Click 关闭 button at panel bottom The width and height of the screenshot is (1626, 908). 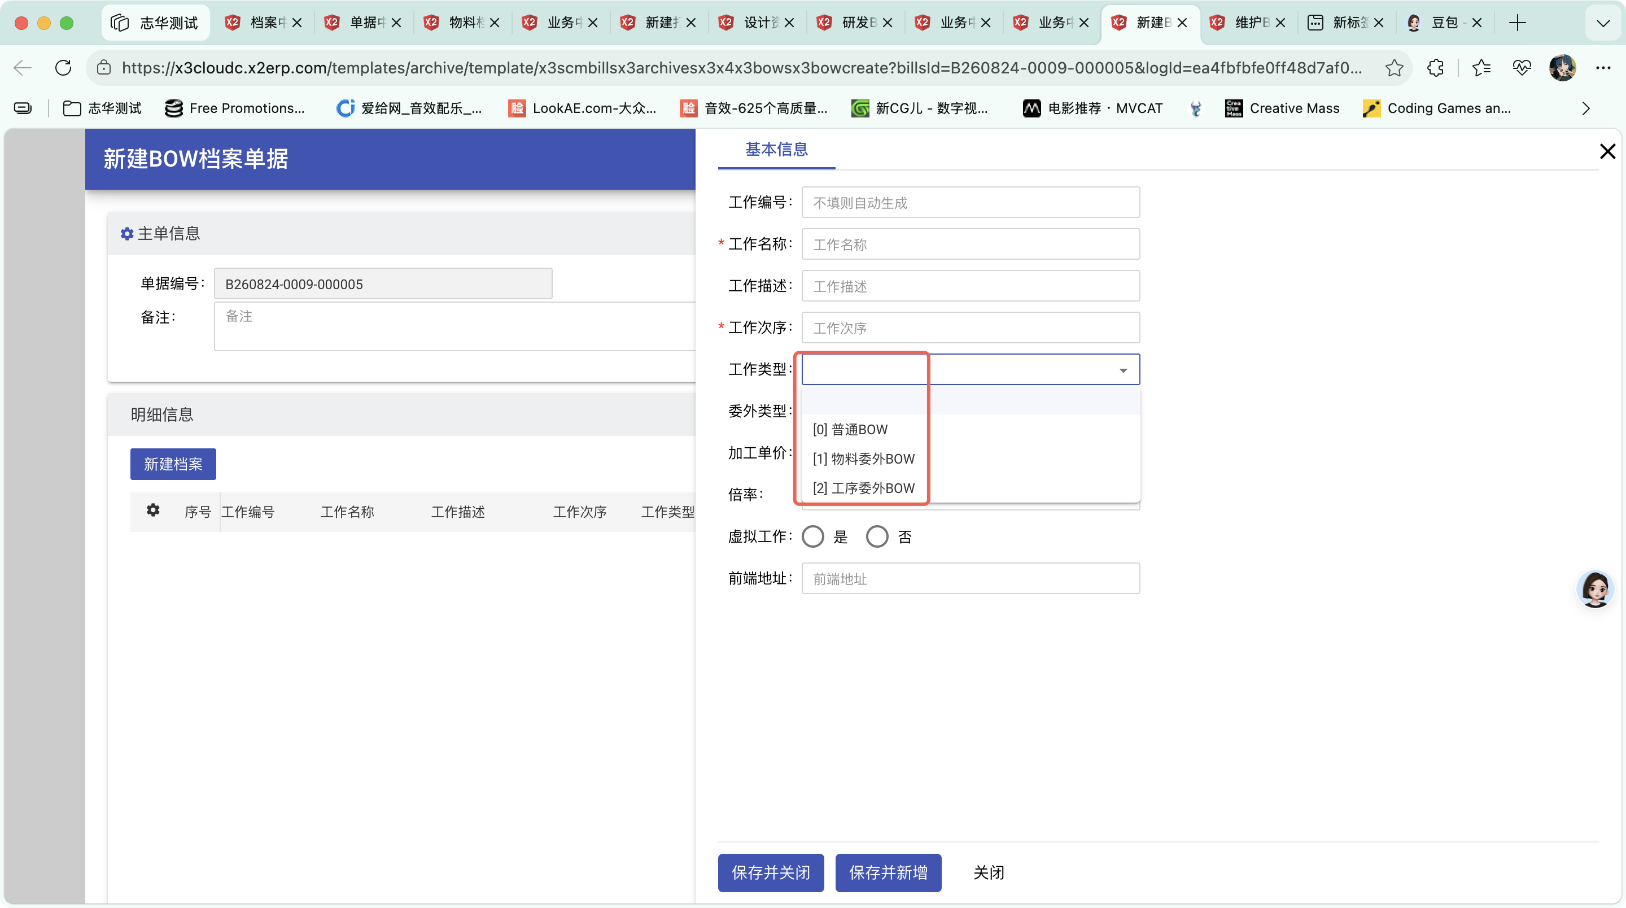[x=989, y=872]
